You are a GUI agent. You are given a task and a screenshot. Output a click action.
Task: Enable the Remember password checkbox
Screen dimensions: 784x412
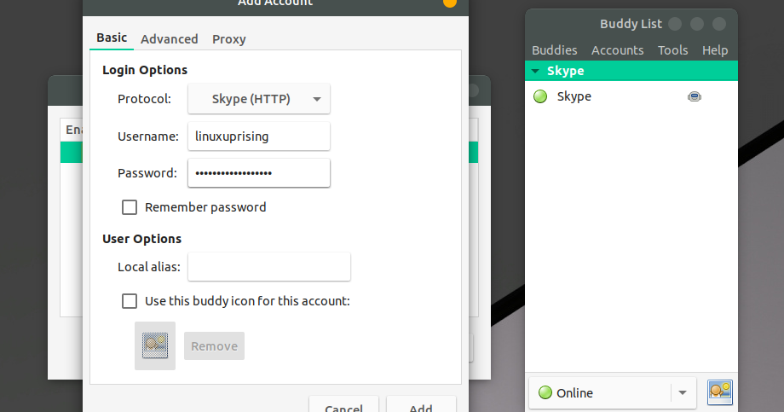coord(130,207)
